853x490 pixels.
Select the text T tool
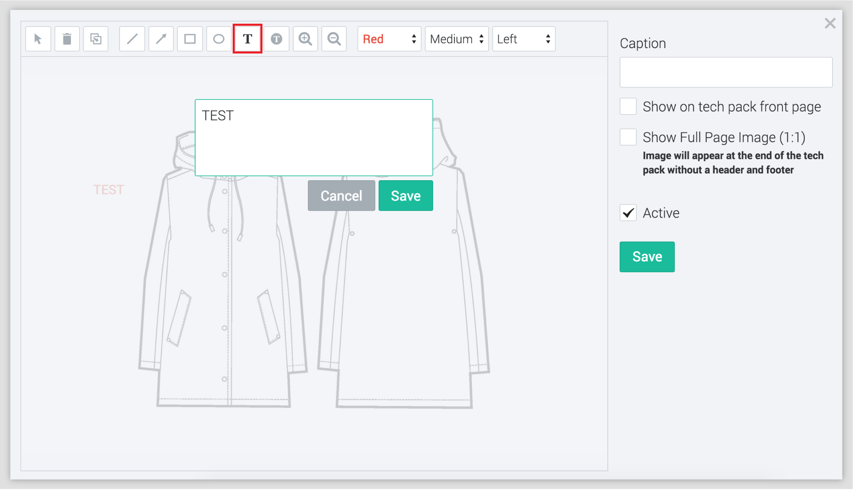(247, 39)
